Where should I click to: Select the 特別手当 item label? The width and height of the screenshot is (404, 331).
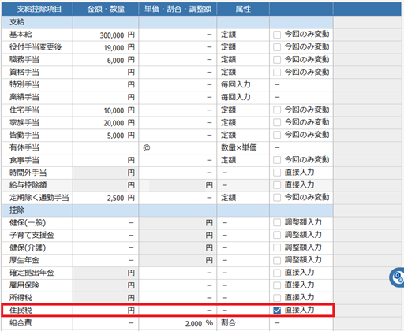tap(24, 85)
